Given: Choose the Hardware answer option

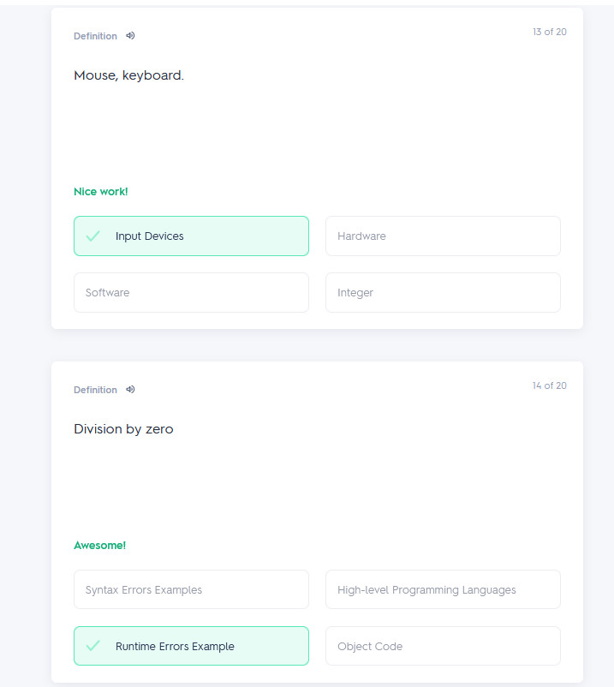Looking at the screenshot, I should tap(444, 236).
